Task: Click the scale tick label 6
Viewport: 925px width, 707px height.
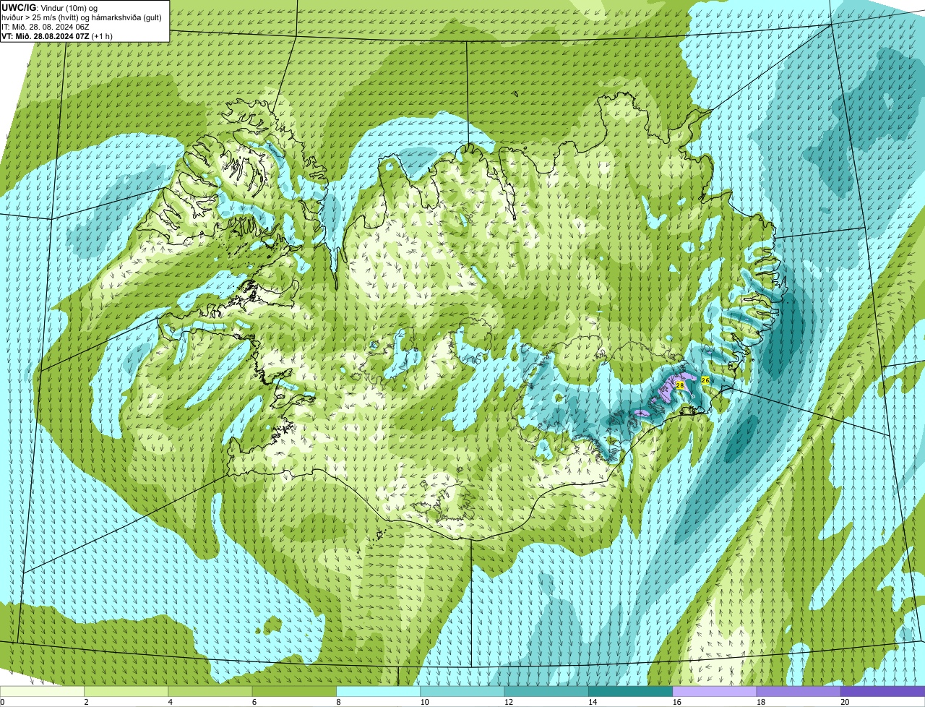Action: tap(253, 702)
